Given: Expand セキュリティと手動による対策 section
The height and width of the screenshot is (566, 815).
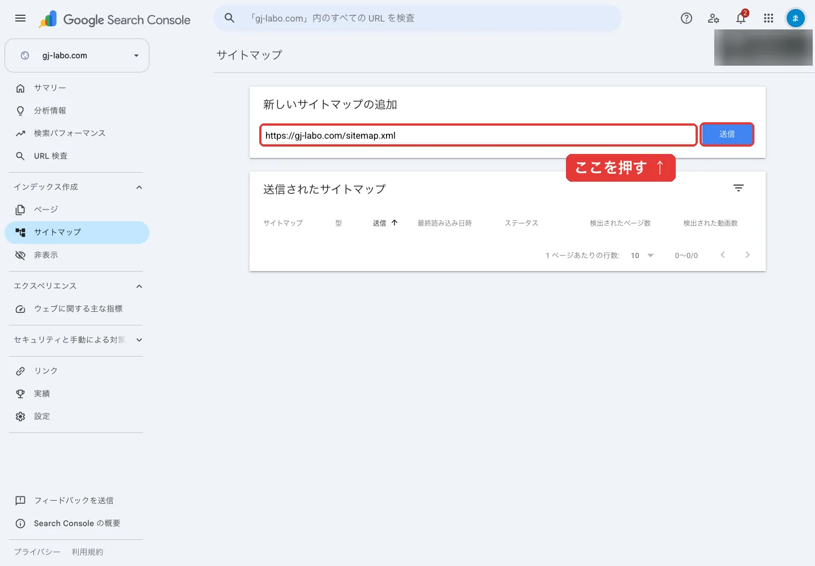Looking at the screenshot, I should click(139, 340).
